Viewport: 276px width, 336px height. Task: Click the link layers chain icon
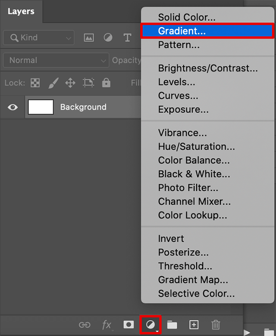[85, 324]
